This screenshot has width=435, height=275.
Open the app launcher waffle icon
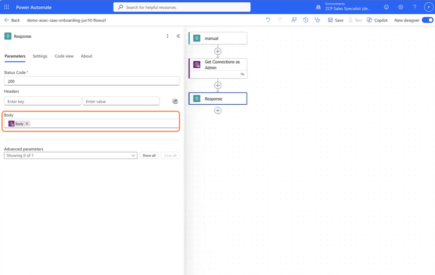point(7,7)
